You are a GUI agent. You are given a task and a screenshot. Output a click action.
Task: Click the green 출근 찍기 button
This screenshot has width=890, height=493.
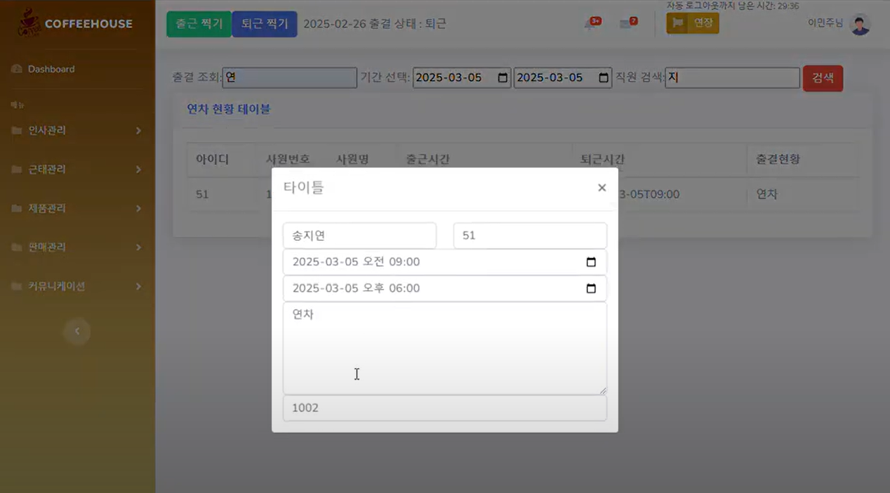pos(199,23)
